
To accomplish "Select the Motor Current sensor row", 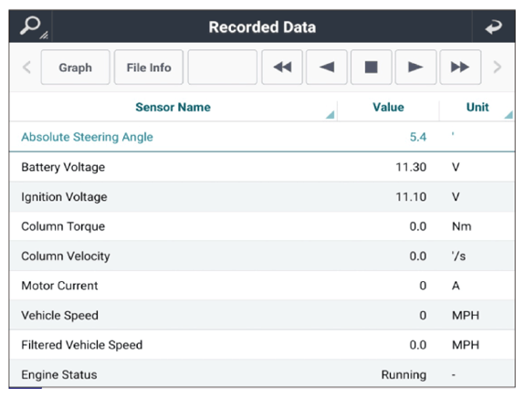I will pyautogui.click(x=262, y=286).
